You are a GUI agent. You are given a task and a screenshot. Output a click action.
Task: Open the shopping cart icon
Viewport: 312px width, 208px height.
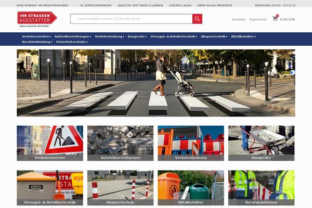(x=275, y=18)
